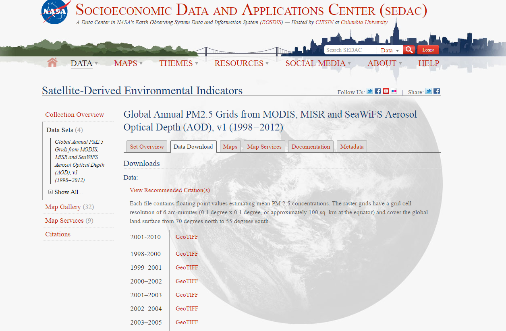Click the 2003–2005 year range label
Screen dimensions: 506x331
click(x=146, y=323)
